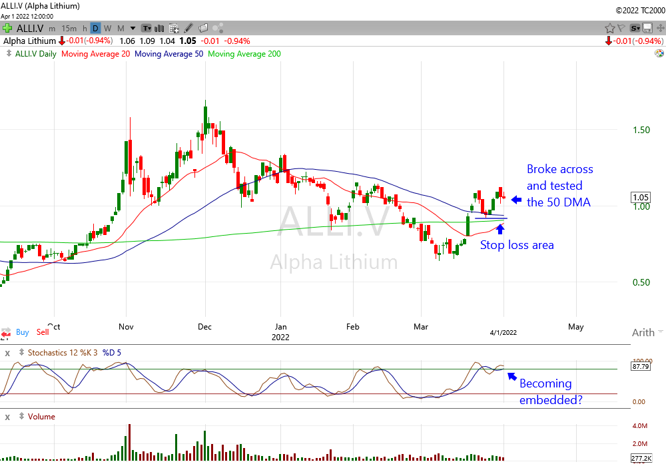Add ALLI.V to favorites with star icon
This screenshot has height=466, width=666.
609,29
